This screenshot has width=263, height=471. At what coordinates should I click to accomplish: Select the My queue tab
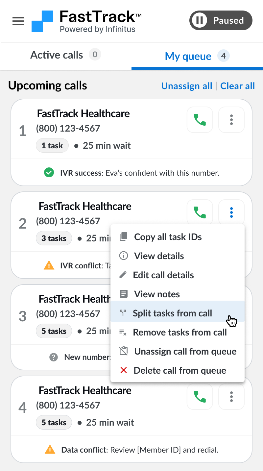(x=197, y=56)
